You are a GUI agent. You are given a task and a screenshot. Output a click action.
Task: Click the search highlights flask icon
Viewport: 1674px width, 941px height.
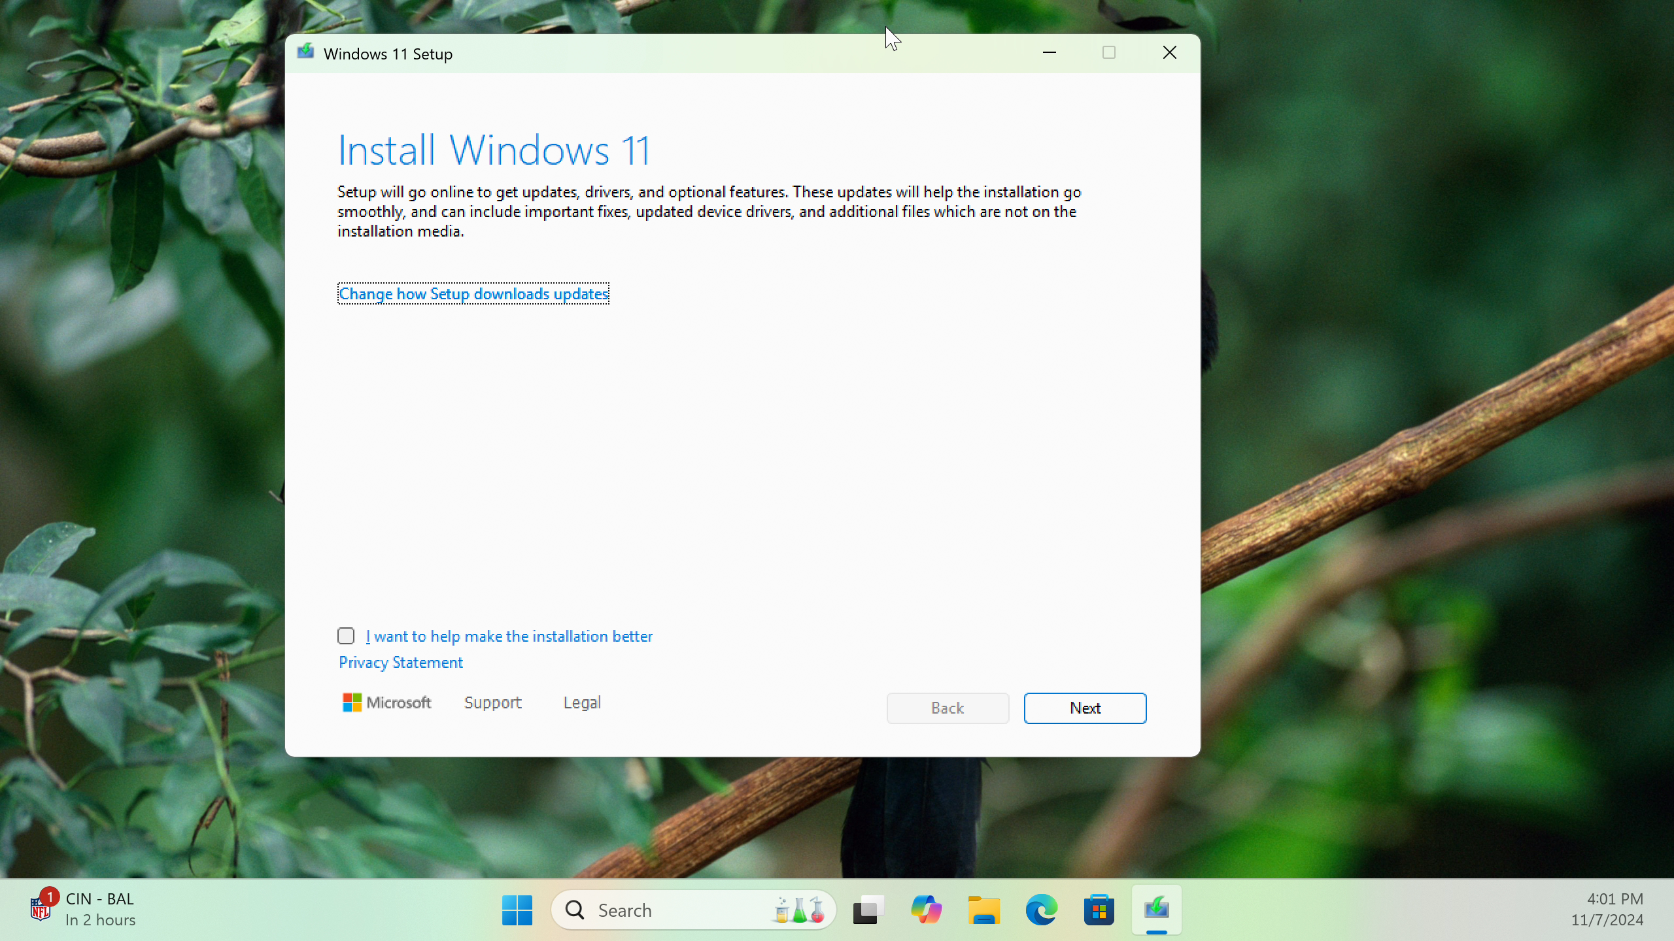799,910
